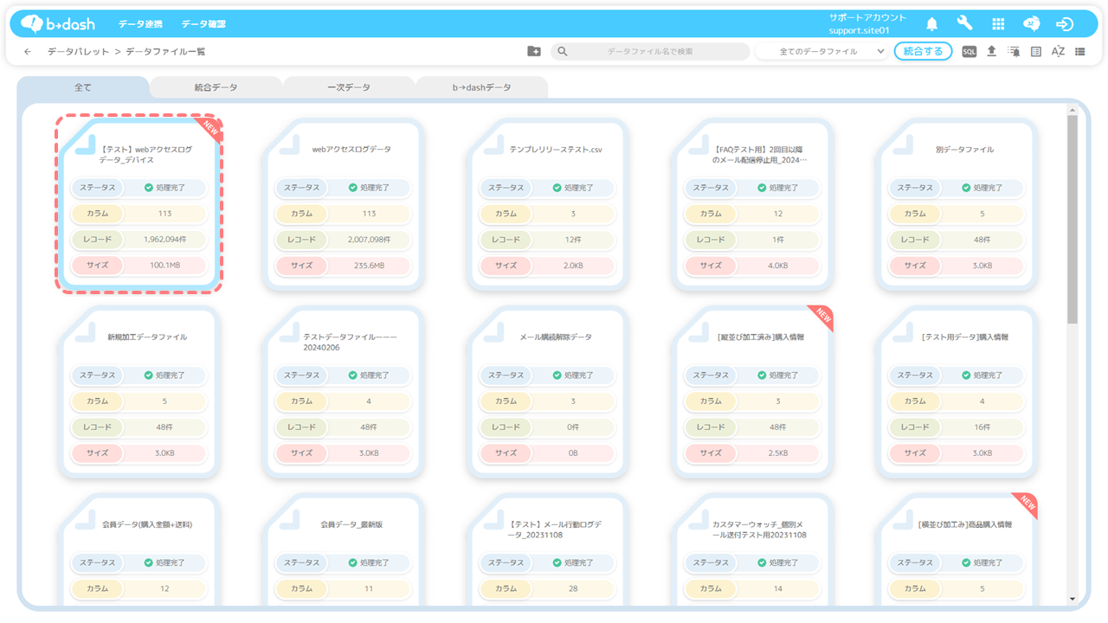Click the file icon on 会員データ_最新版 card
The height and width of the screenshot is (623, 1108).
coord(290,519)
